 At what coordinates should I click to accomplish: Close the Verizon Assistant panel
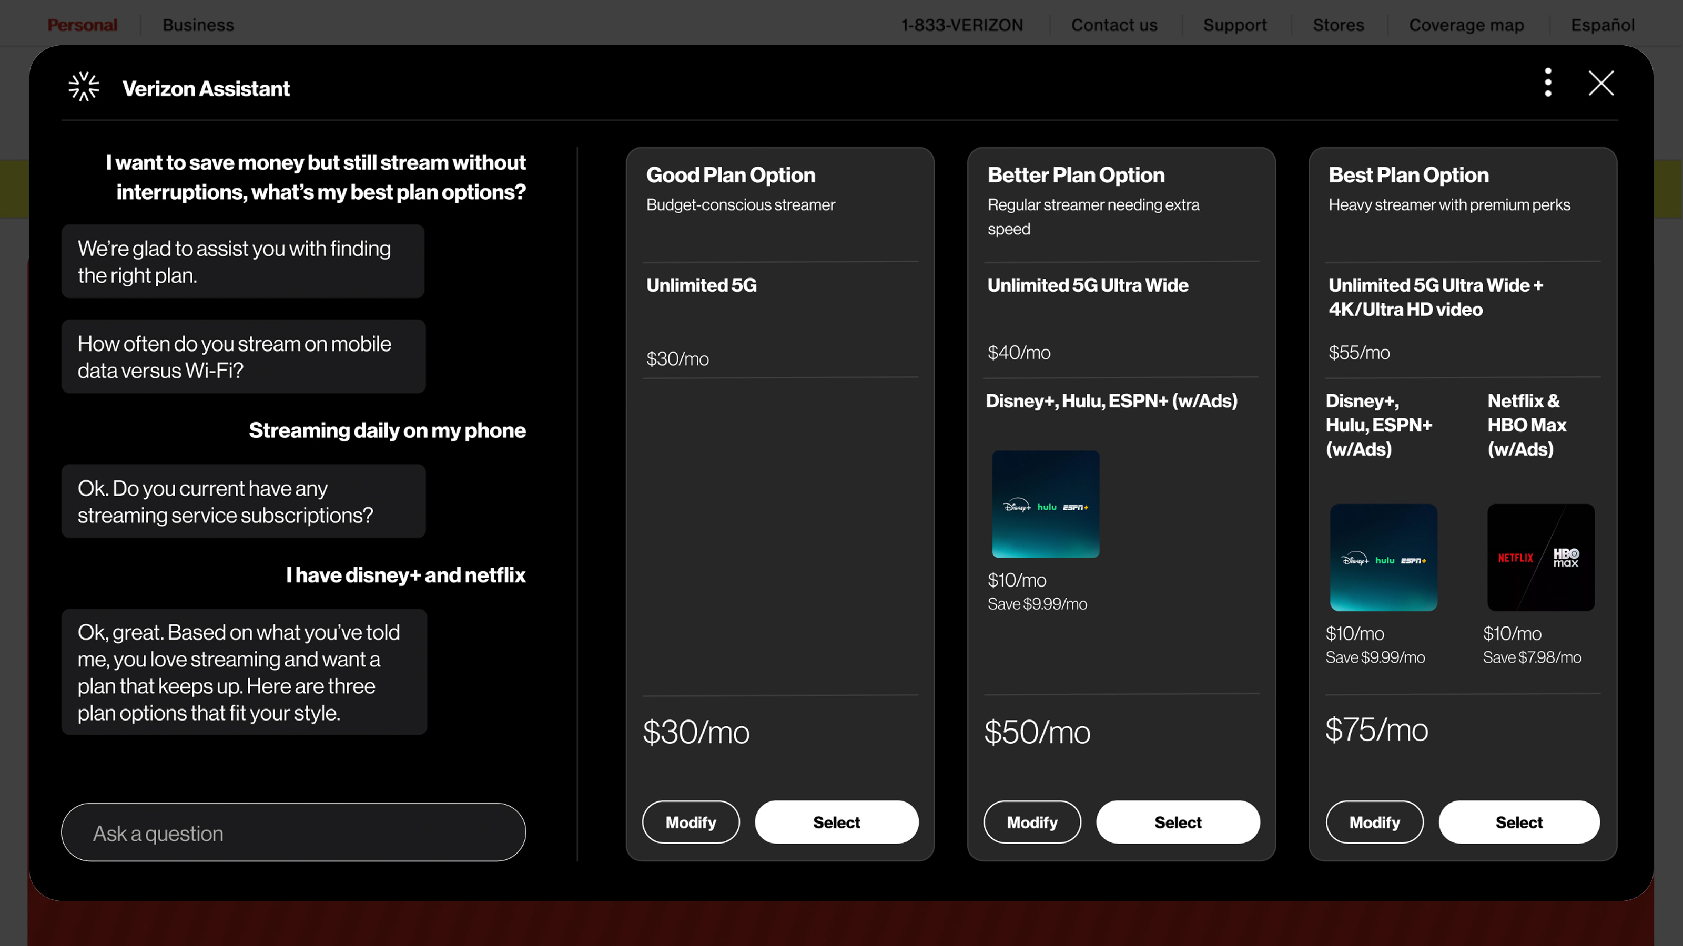click(x=1600, y=83)
